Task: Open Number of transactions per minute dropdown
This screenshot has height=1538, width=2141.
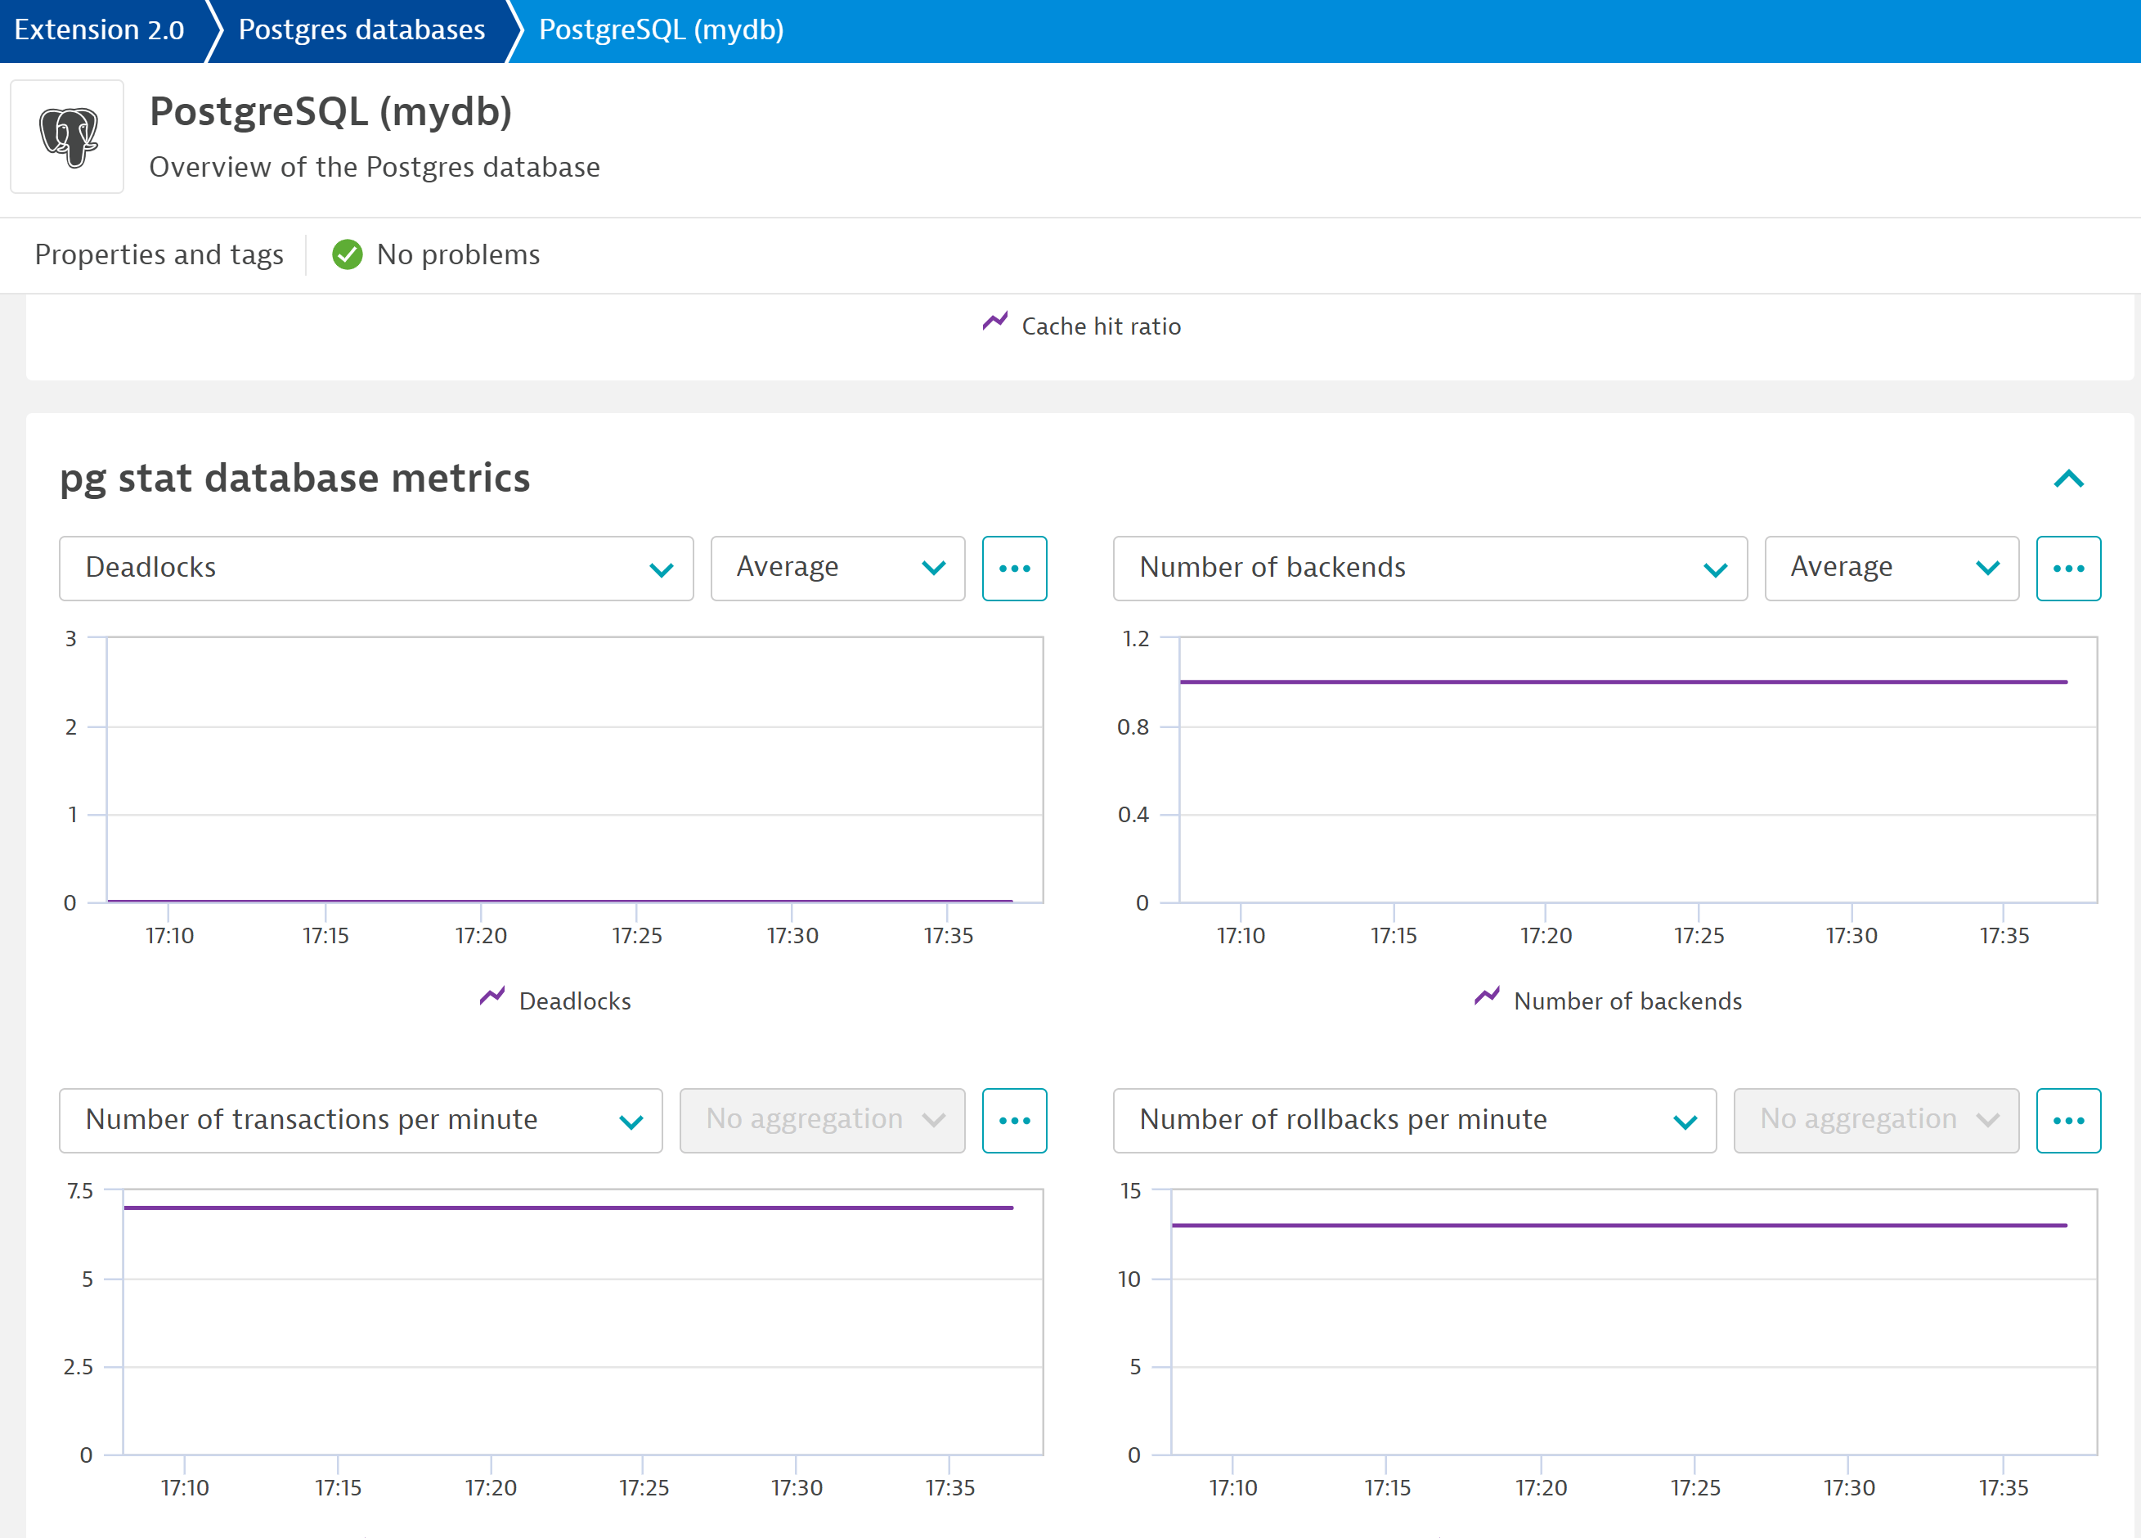Action: click(x=360, y=1121)
